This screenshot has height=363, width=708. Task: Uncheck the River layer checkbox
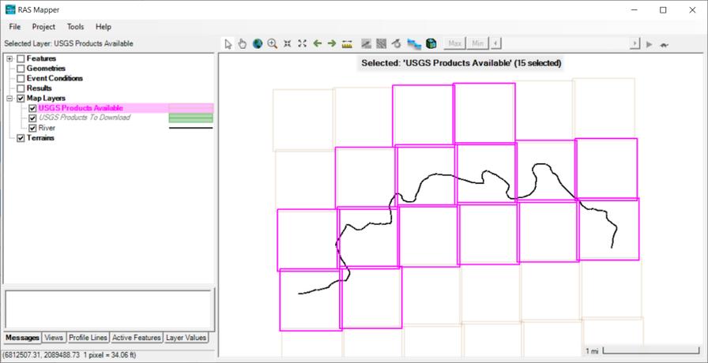click(32, 128)
